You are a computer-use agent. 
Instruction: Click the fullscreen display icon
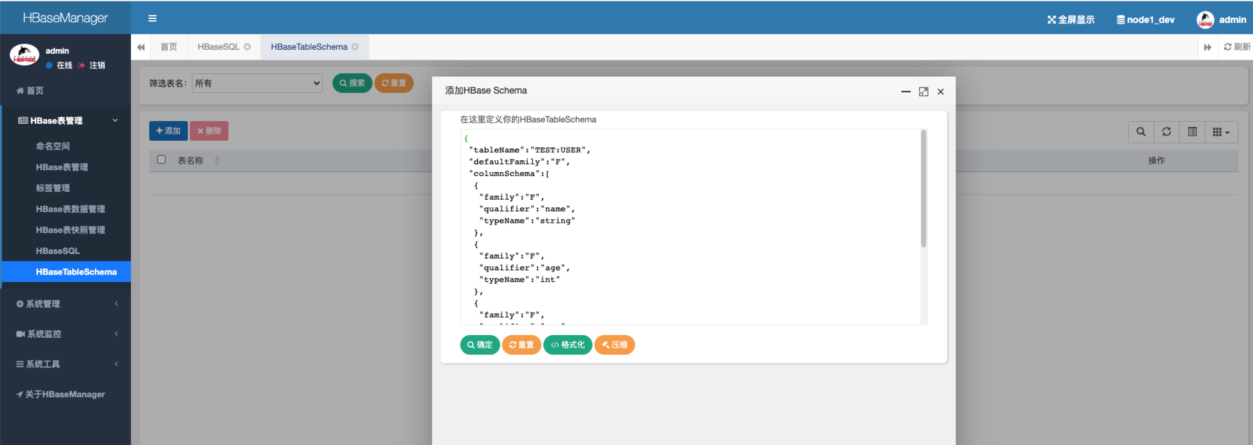tap(1051, 19)
